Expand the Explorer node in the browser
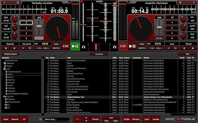This screenshot has height=123, width=198. [9, 96]
